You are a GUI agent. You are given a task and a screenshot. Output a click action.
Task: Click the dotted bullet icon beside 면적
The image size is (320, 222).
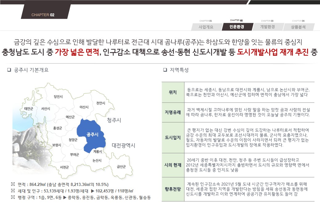(13, 184)
